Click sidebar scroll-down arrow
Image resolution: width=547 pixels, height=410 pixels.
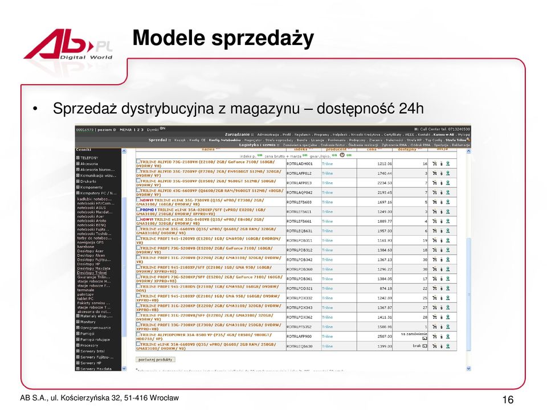click(x=124, y=368)
